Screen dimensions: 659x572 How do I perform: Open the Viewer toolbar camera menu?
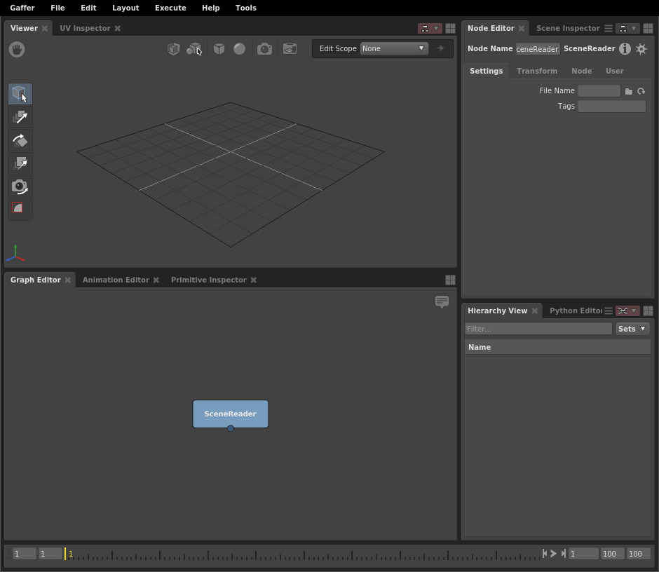pos(264,49)
